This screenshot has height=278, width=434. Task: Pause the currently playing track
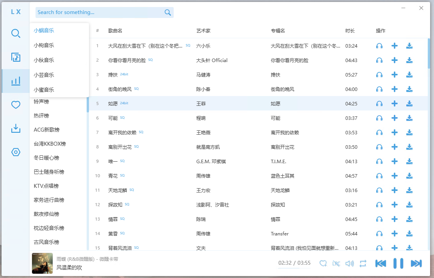click(398, 264)
